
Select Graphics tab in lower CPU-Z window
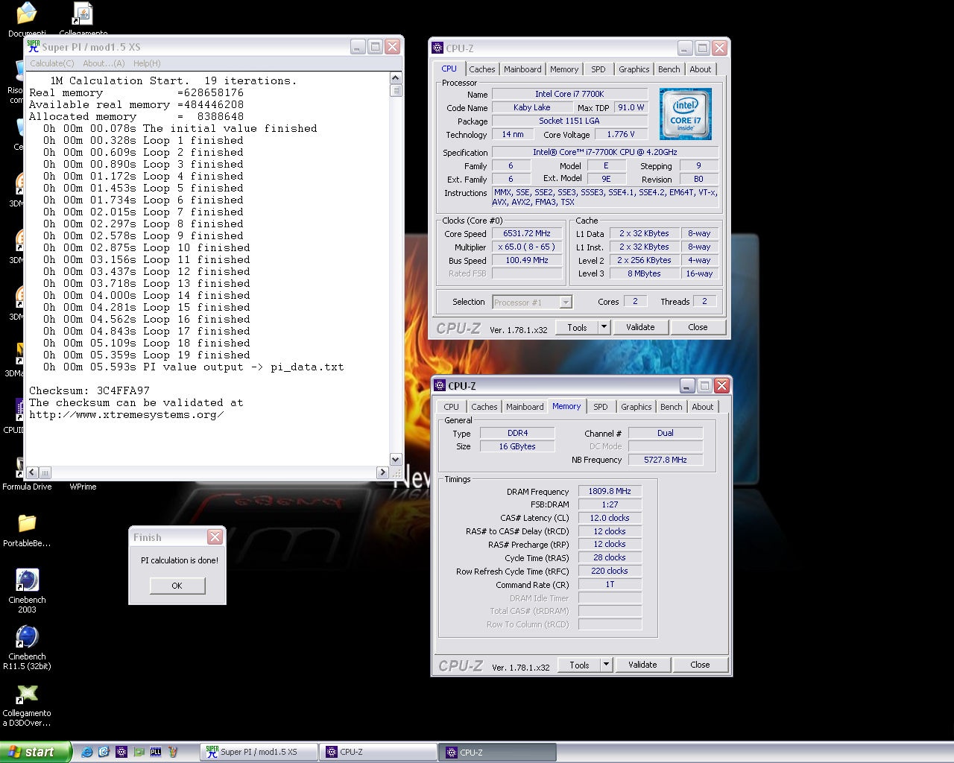tap(636, 407)
